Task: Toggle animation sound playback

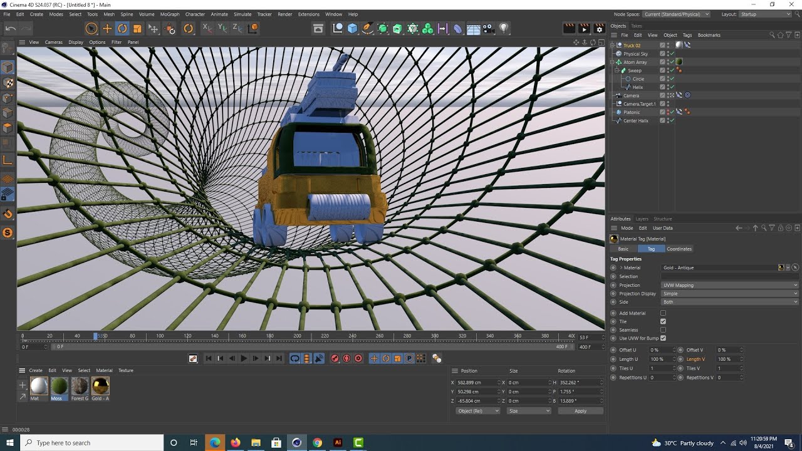Action: pyautogui.click(x=319, y=358)
